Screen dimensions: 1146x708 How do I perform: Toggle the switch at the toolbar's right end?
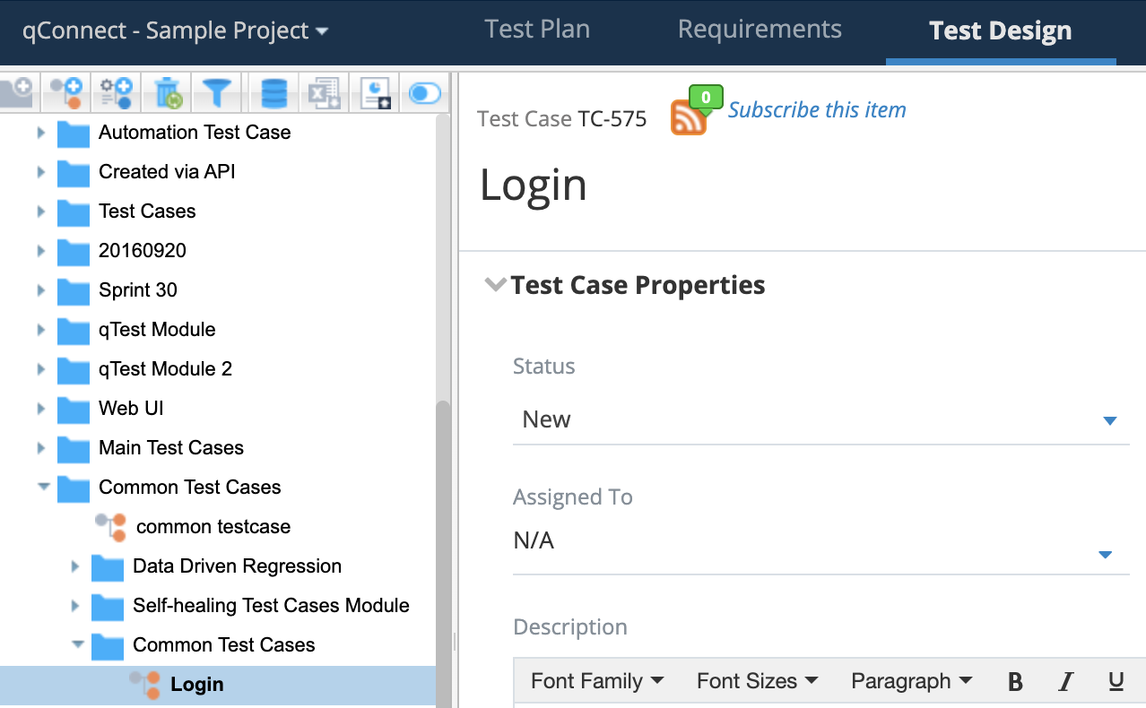[424, 91]
